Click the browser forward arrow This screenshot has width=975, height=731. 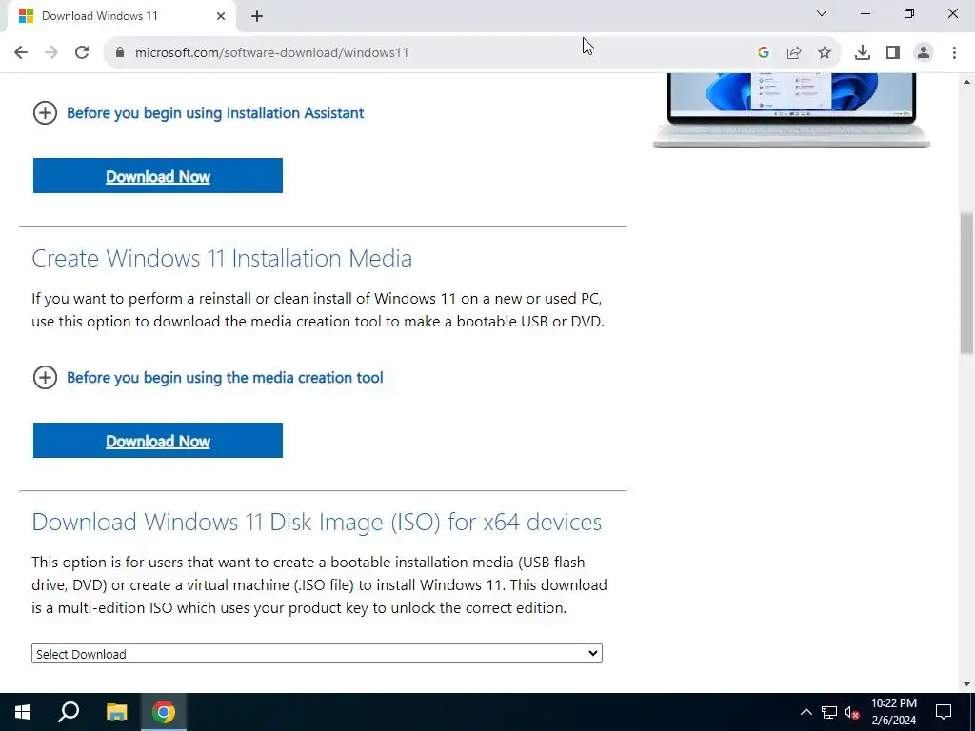pyautogui.click(x=51, y=53)
